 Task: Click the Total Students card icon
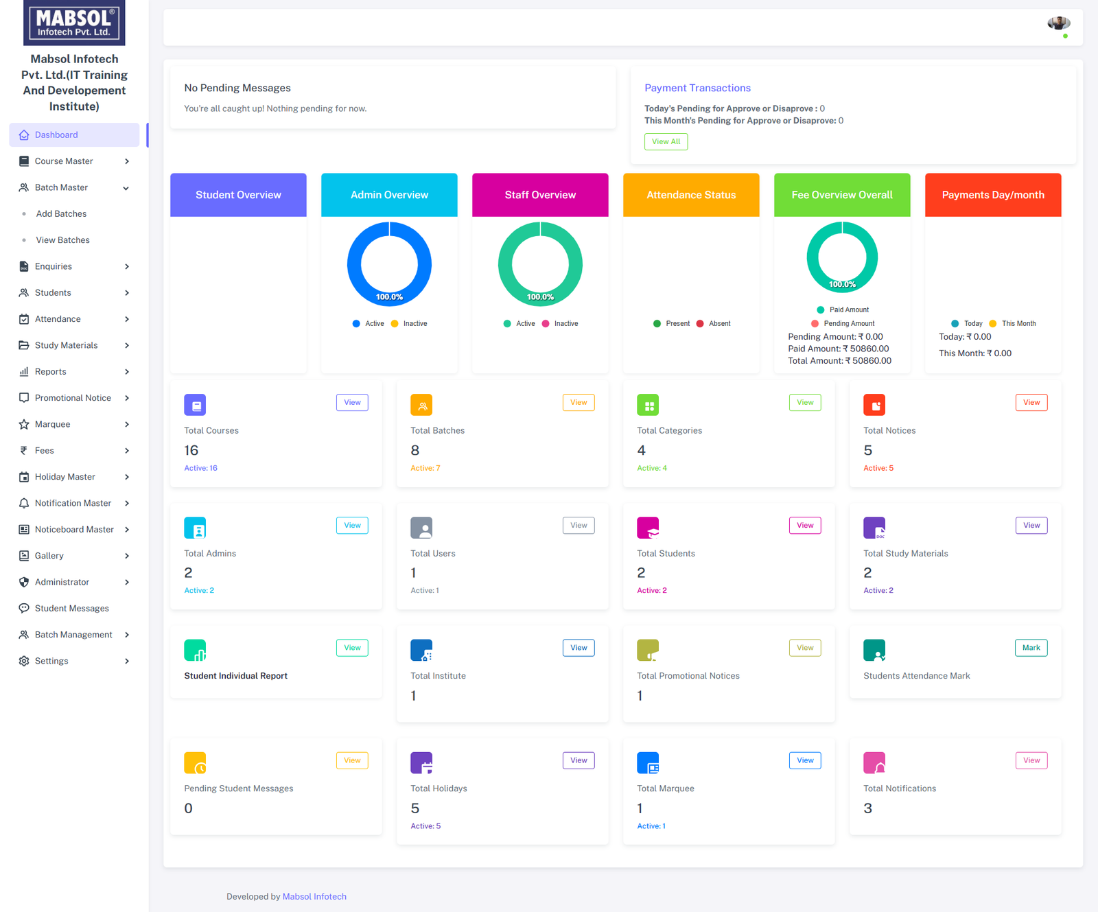tap(648, 528)
